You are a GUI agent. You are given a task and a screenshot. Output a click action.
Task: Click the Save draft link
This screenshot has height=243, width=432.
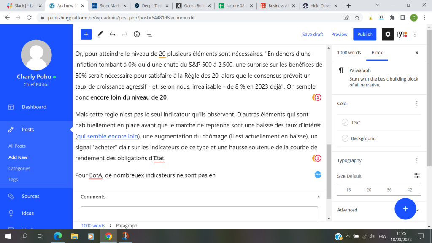pyautogui.click(x=313, y=34)
